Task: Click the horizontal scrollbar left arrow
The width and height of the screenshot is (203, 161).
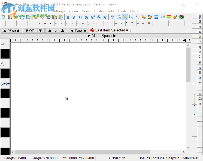Action: click(13, 152)
